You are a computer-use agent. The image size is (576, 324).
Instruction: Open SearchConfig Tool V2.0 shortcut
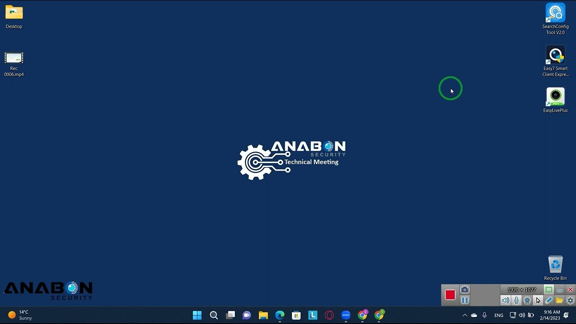555,19
